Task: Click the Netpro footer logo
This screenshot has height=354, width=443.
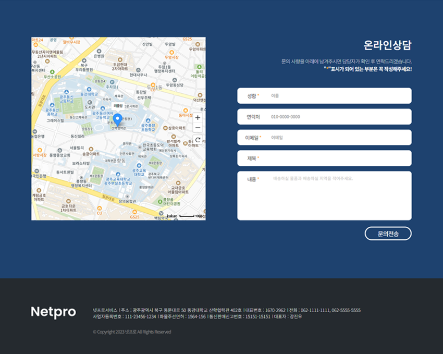Action: (x=53, y=312)
